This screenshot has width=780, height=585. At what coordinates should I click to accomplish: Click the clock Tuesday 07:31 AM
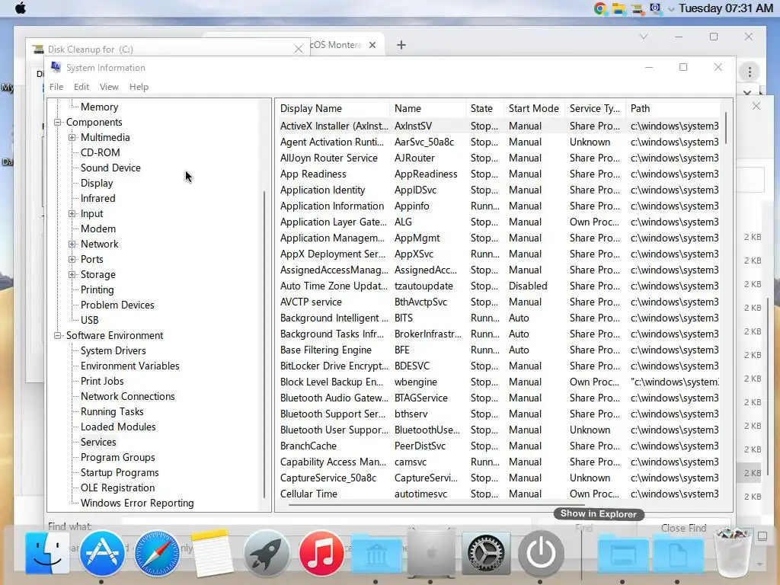coord(726,8)
